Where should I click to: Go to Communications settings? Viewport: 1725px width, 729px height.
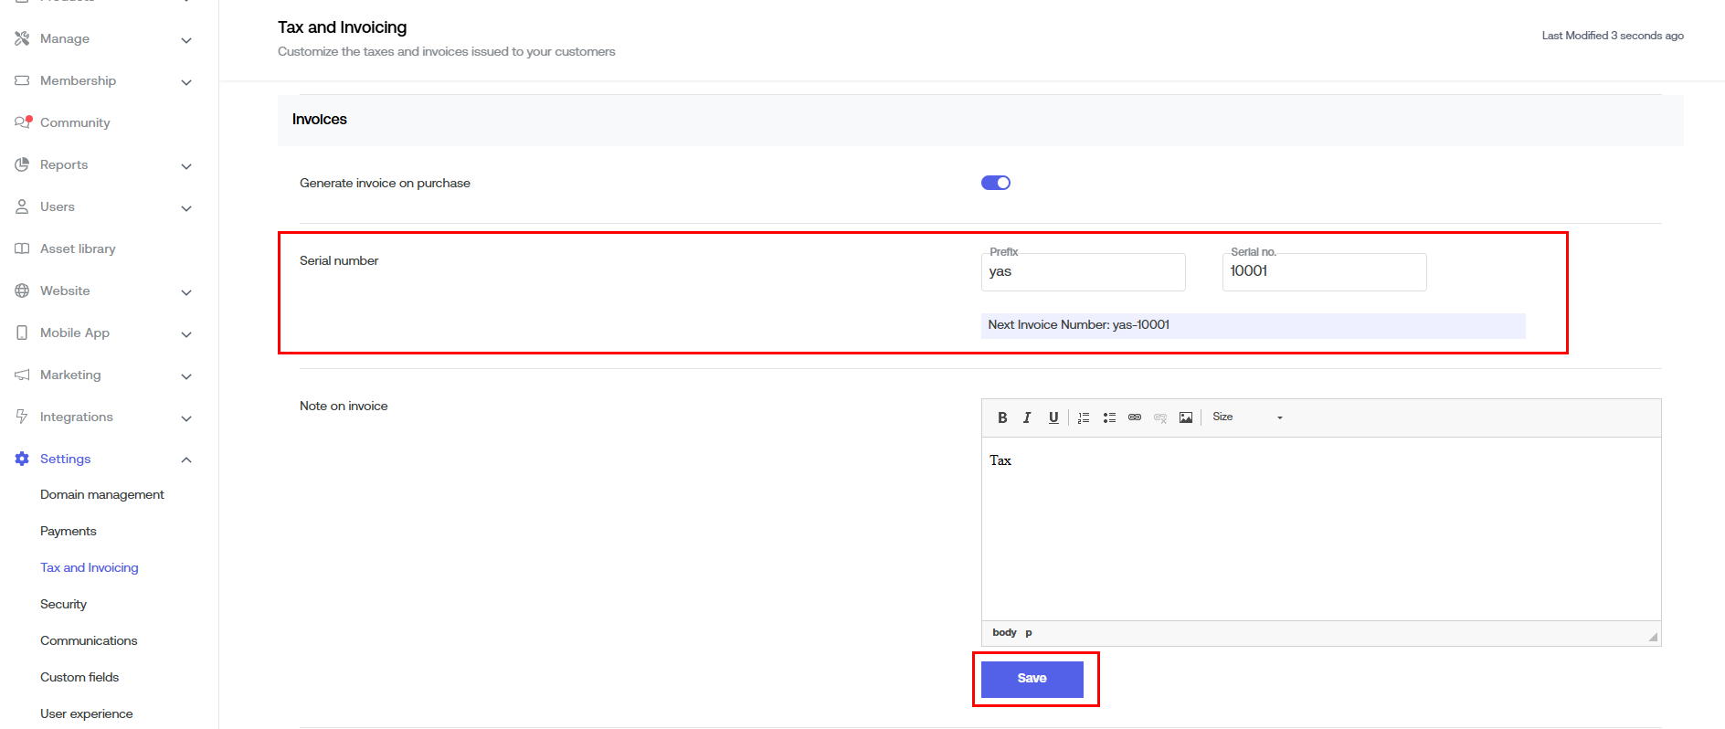pos(89,640)
